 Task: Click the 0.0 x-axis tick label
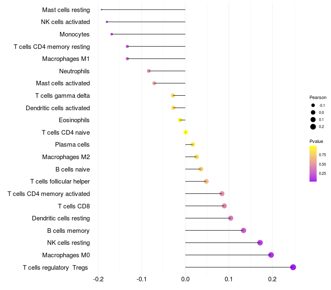point(185,279)
